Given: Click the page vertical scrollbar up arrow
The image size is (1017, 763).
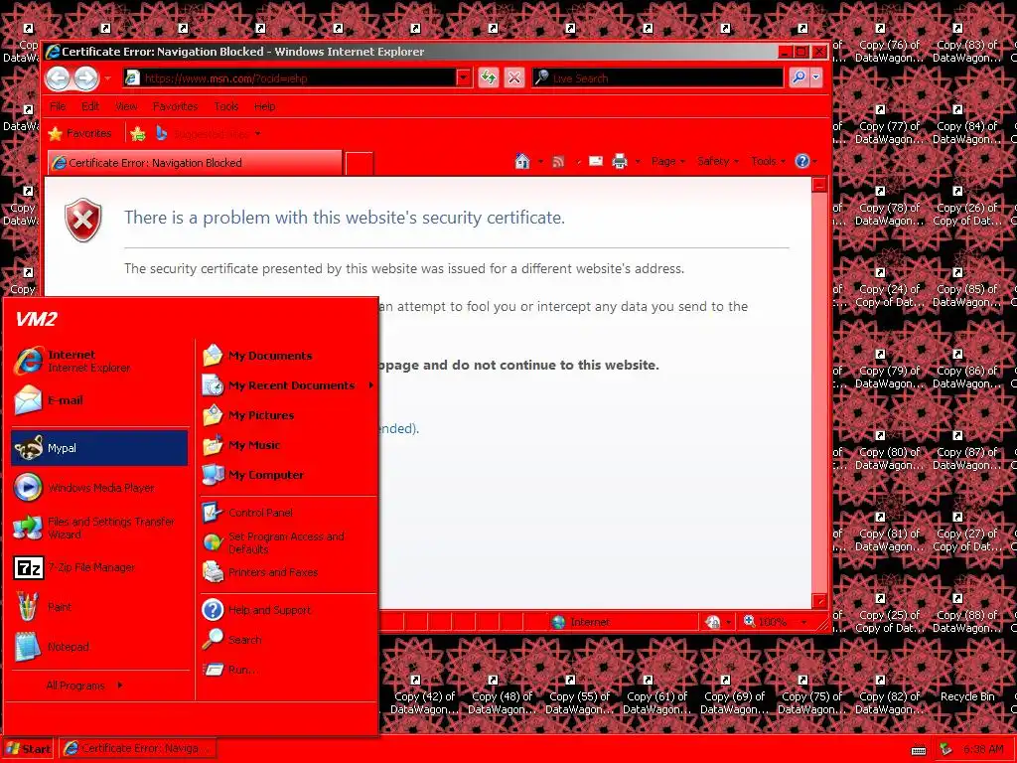Looking at the screenshot, I should [819, 184].
